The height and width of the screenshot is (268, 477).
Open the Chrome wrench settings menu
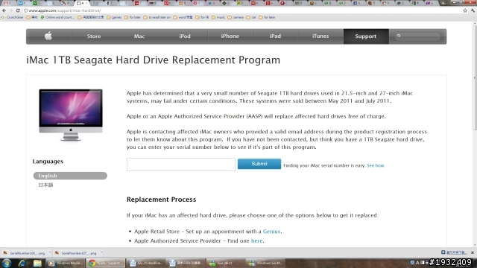473,10
